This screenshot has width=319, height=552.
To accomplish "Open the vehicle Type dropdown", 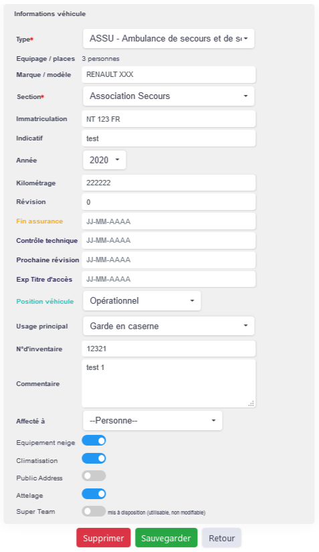I will point(169,39).
